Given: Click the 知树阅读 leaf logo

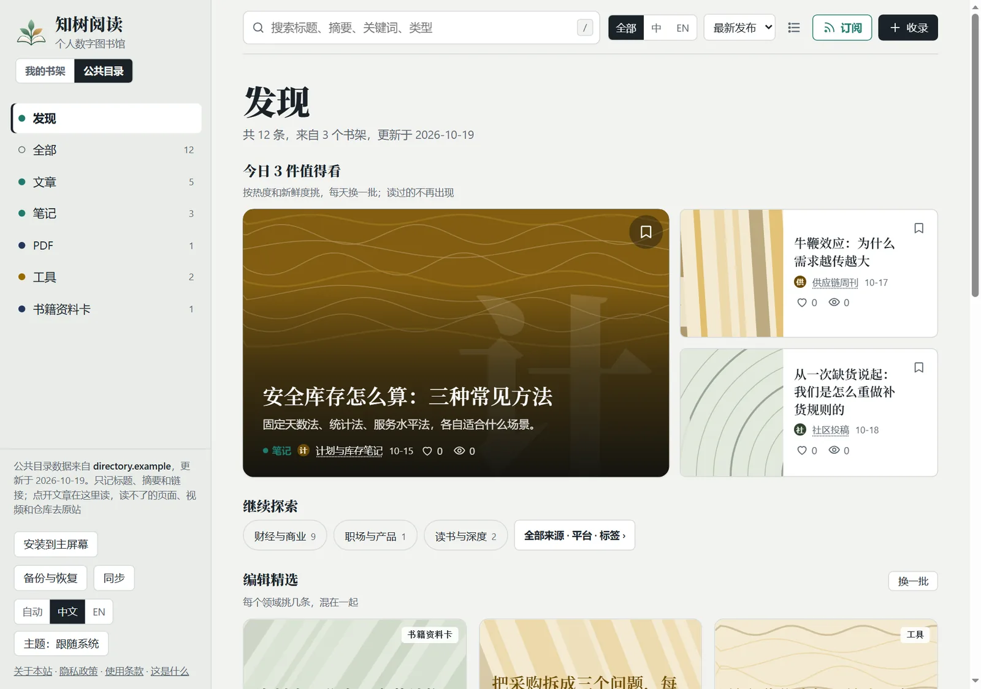Looking at the screenshot, I should click(x=31, y=32).
